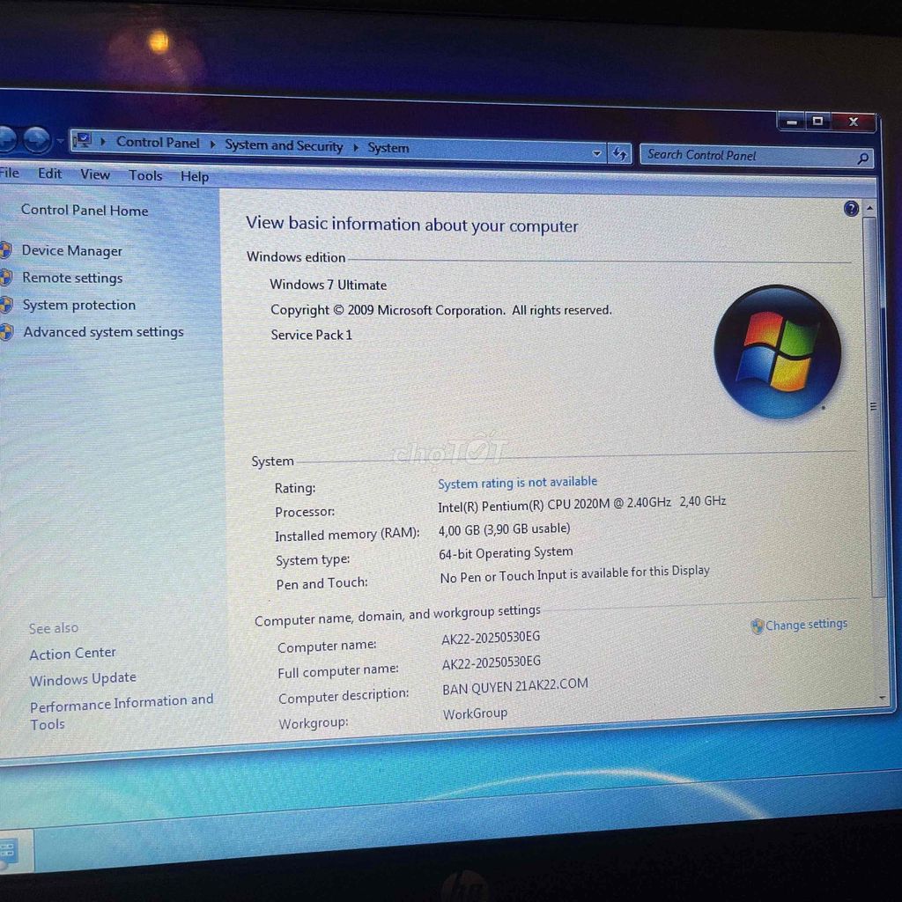Click the 'BAN QUYEN 21AK22.COM' description
The width and height of the screenshot is (902, 902).
point(515,686)
